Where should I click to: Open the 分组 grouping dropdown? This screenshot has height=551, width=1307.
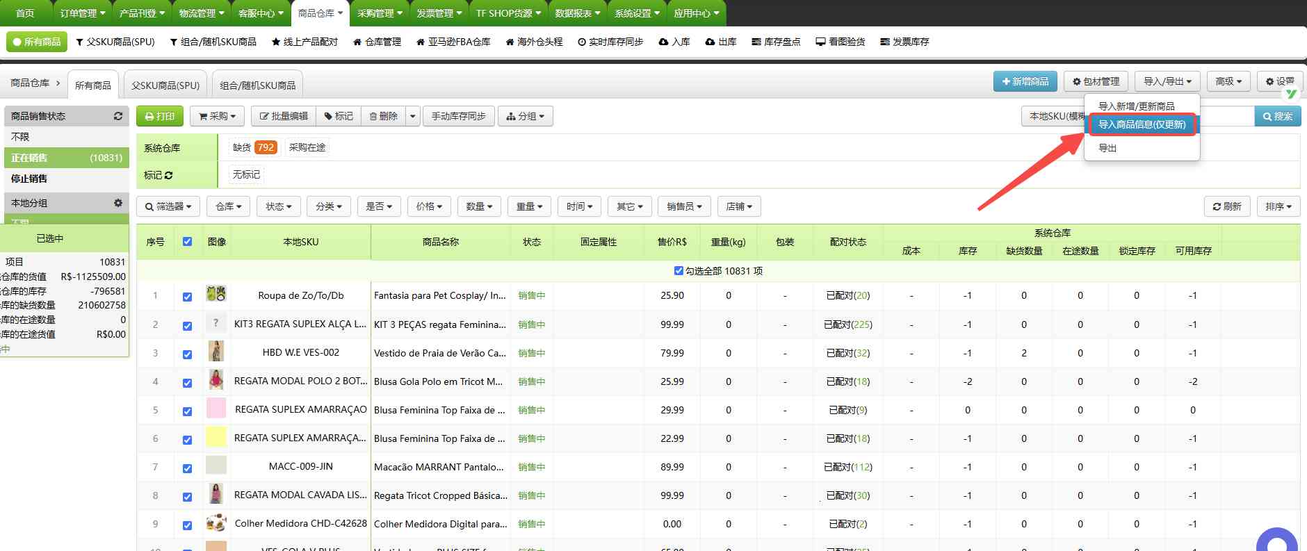(526, 116)
